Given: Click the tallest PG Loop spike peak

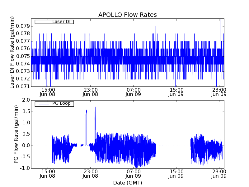Looking at the screenshot, I should (x=95, y=108).
